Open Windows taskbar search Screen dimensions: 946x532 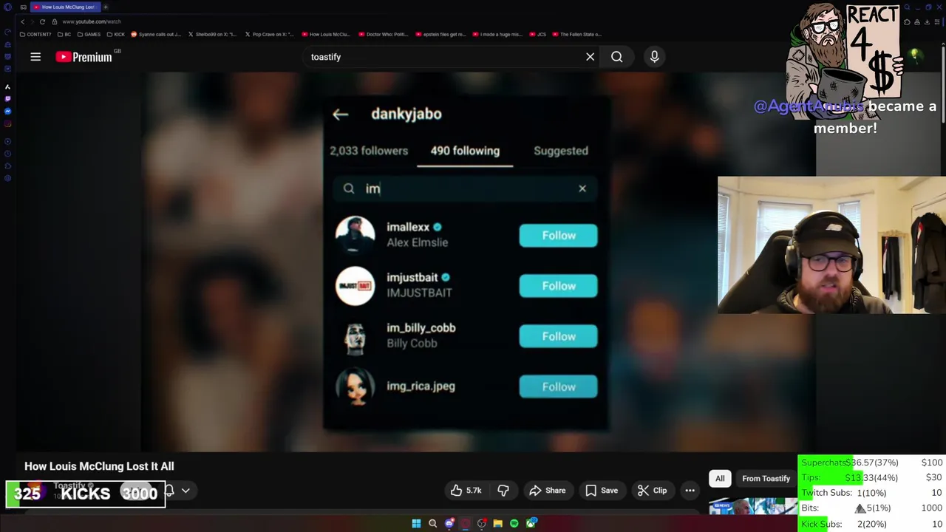click(x=432, y=524)
